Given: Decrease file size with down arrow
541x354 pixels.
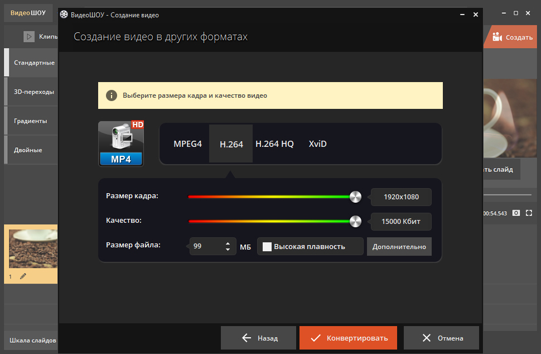Looking at the screenshot, I should (x=228, y=249).
